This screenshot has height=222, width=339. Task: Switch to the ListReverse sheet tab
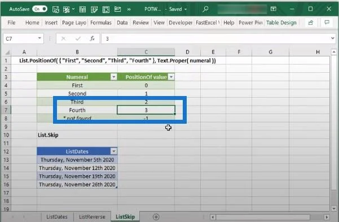point(92,216)
